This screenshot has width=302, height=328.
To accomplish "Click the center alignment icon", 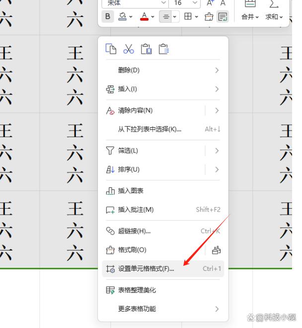I will pos(165,16).
